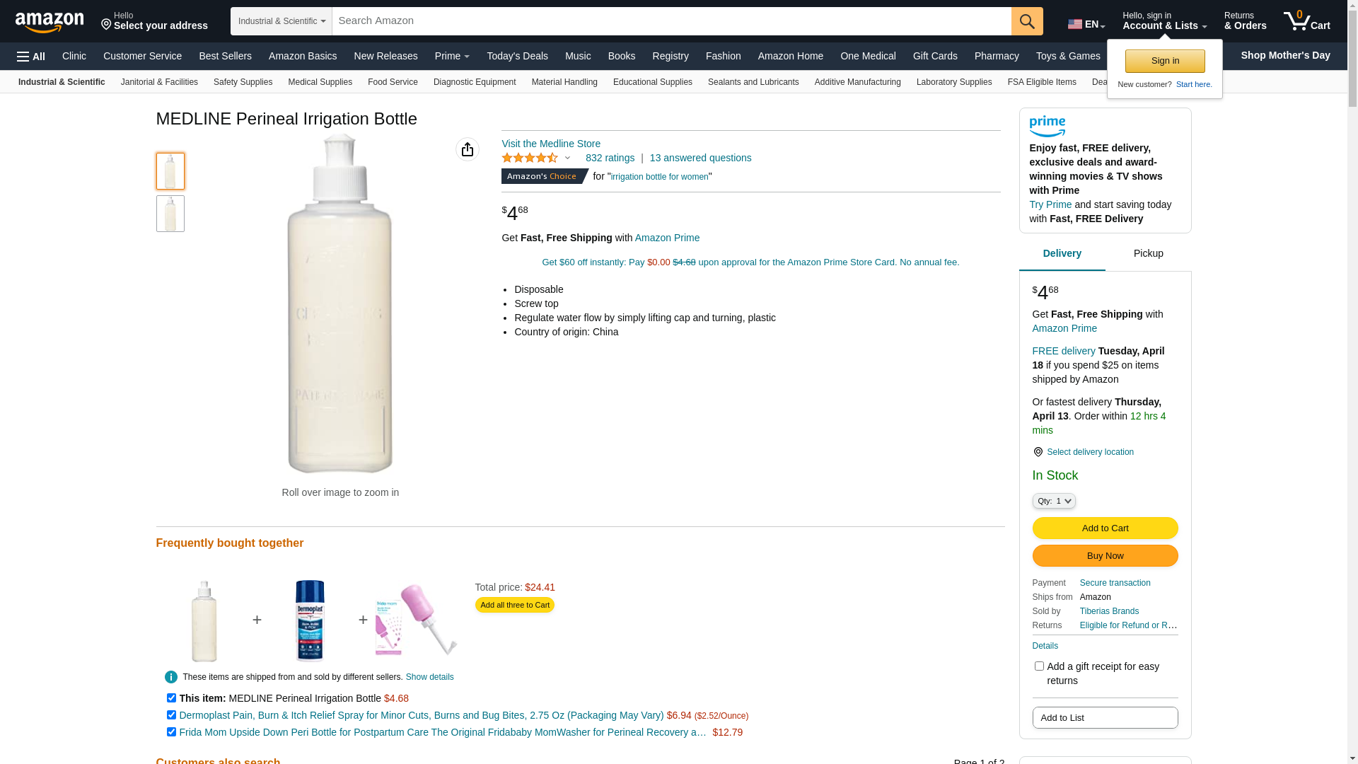
Task: Open Today's Deals in navigation bar
Action: coord(517,56)
